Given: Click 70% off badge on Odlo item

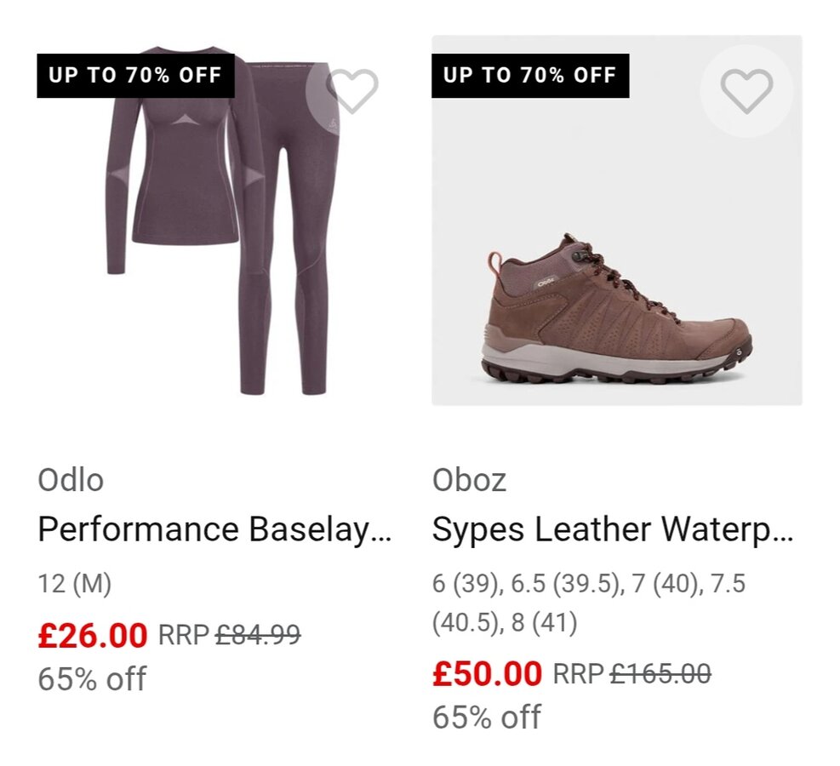Looking at the screenshot, I should [x=135, y=75].
